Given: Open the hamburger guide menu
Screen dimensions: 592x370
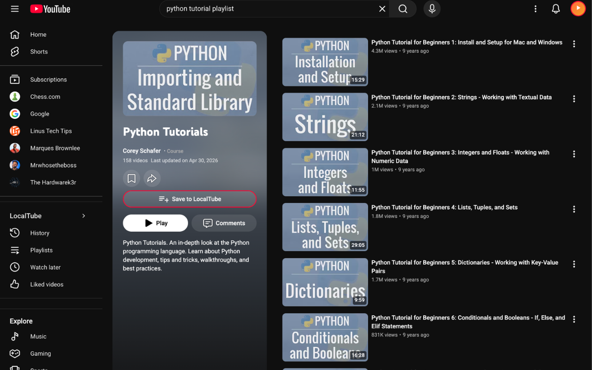Looking at the screenshot, I should click(15, 9).
